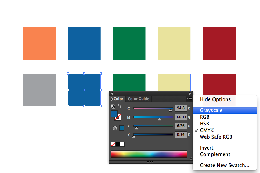Viewport: 260px width, 173px height.
Task: Click Invert in the panel menu
Action: tap(207, 148)
